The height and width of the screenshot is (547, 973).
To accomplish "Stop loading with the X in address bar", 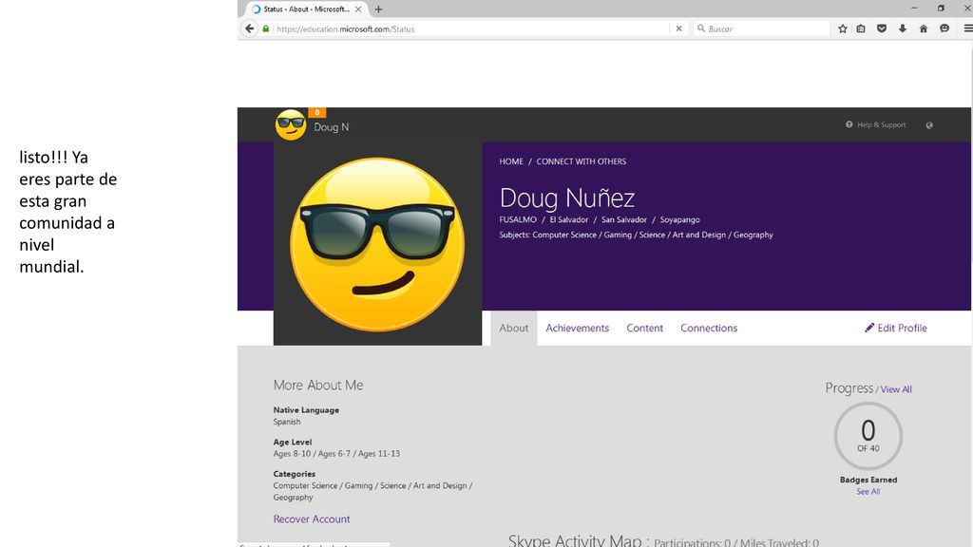I will 678,28.
